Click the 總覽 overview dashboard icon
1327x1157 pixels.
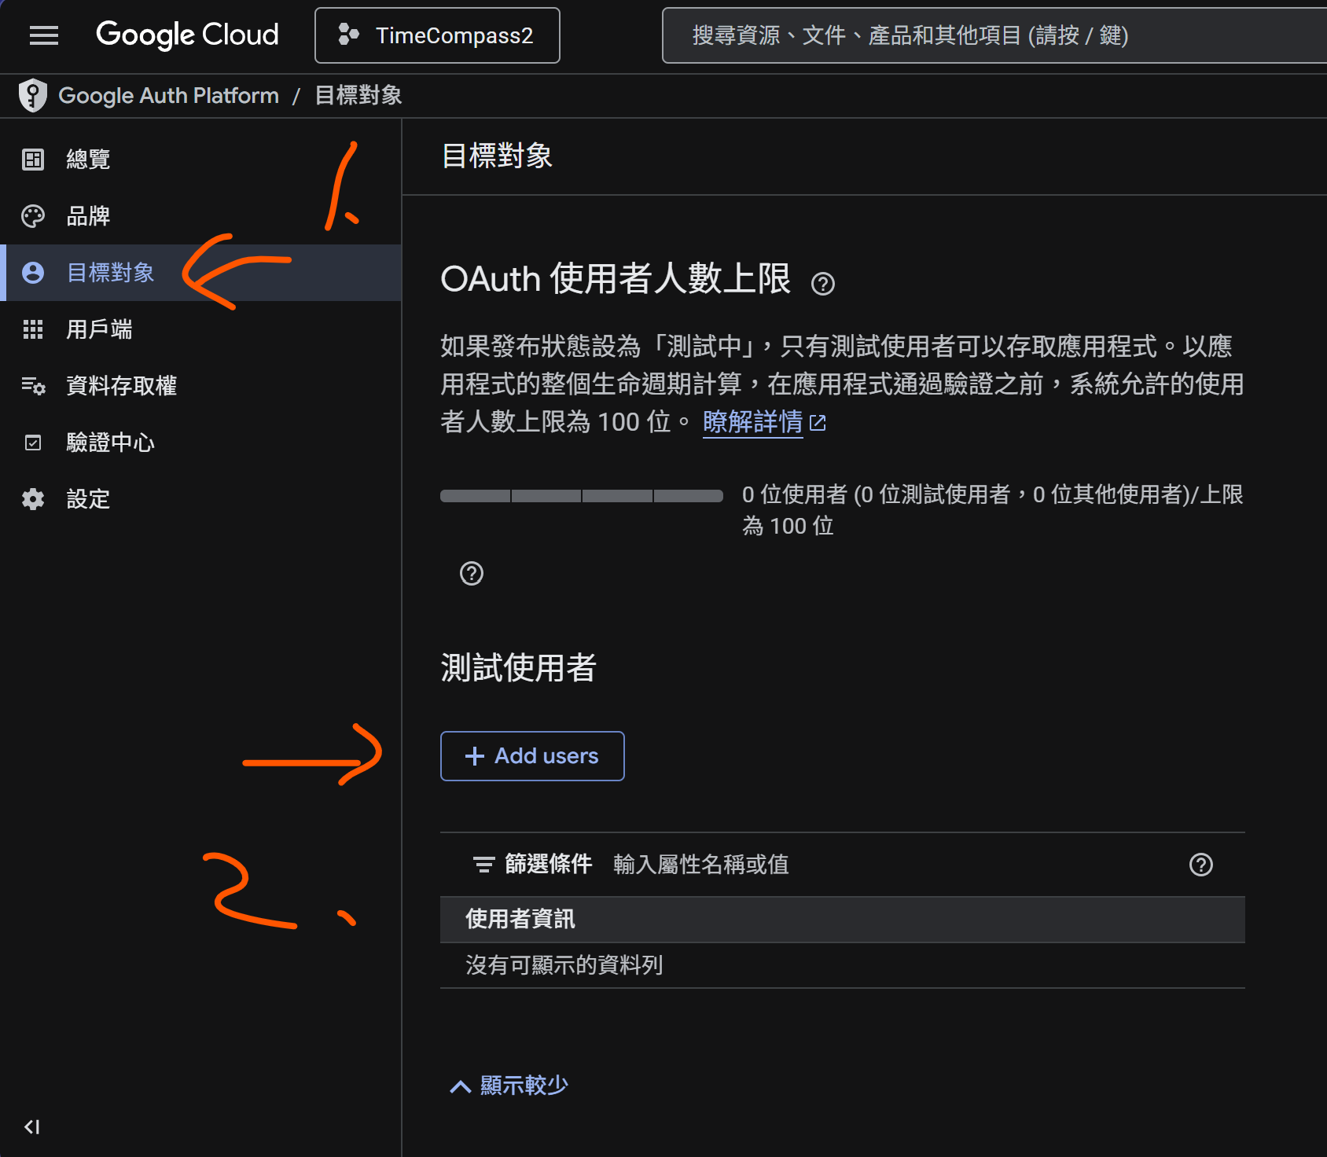33,160
